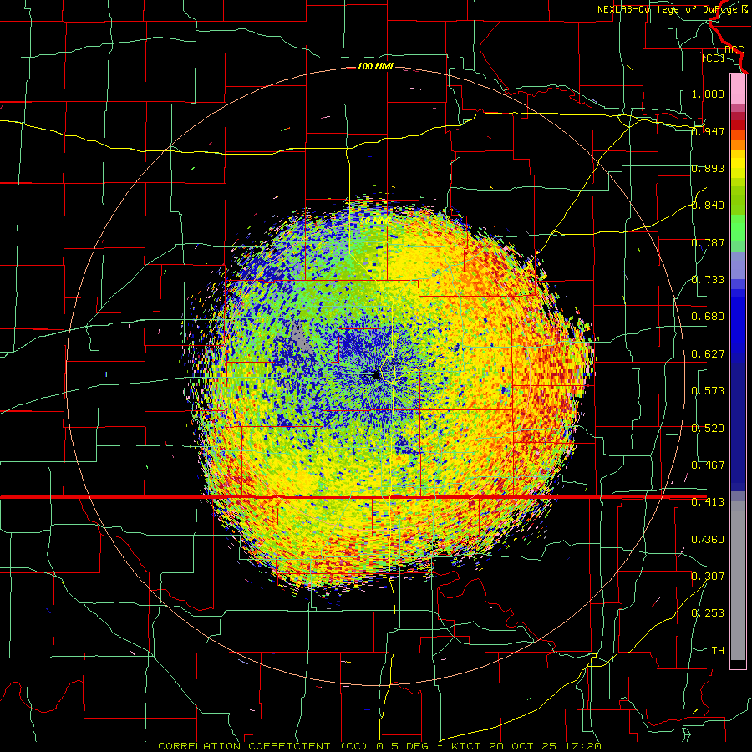Click the 100 NMI range ring label
Screen dimensions: 752x752
[x=375, y=66]
